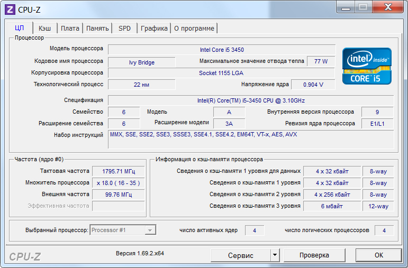Open the Кэш tab

(45, 29)
